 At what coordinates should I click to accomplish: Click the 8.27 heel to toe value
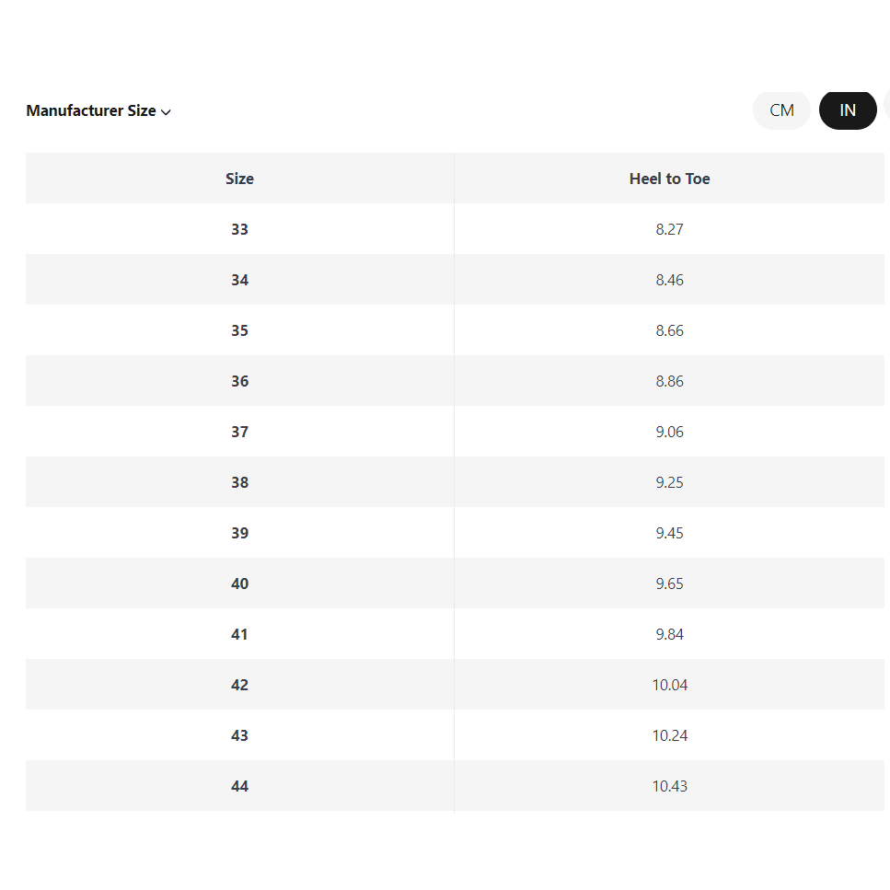point(669,229)
